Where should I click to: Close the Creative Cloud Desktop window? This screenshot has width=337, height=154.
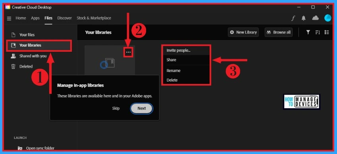coord(327,7)
